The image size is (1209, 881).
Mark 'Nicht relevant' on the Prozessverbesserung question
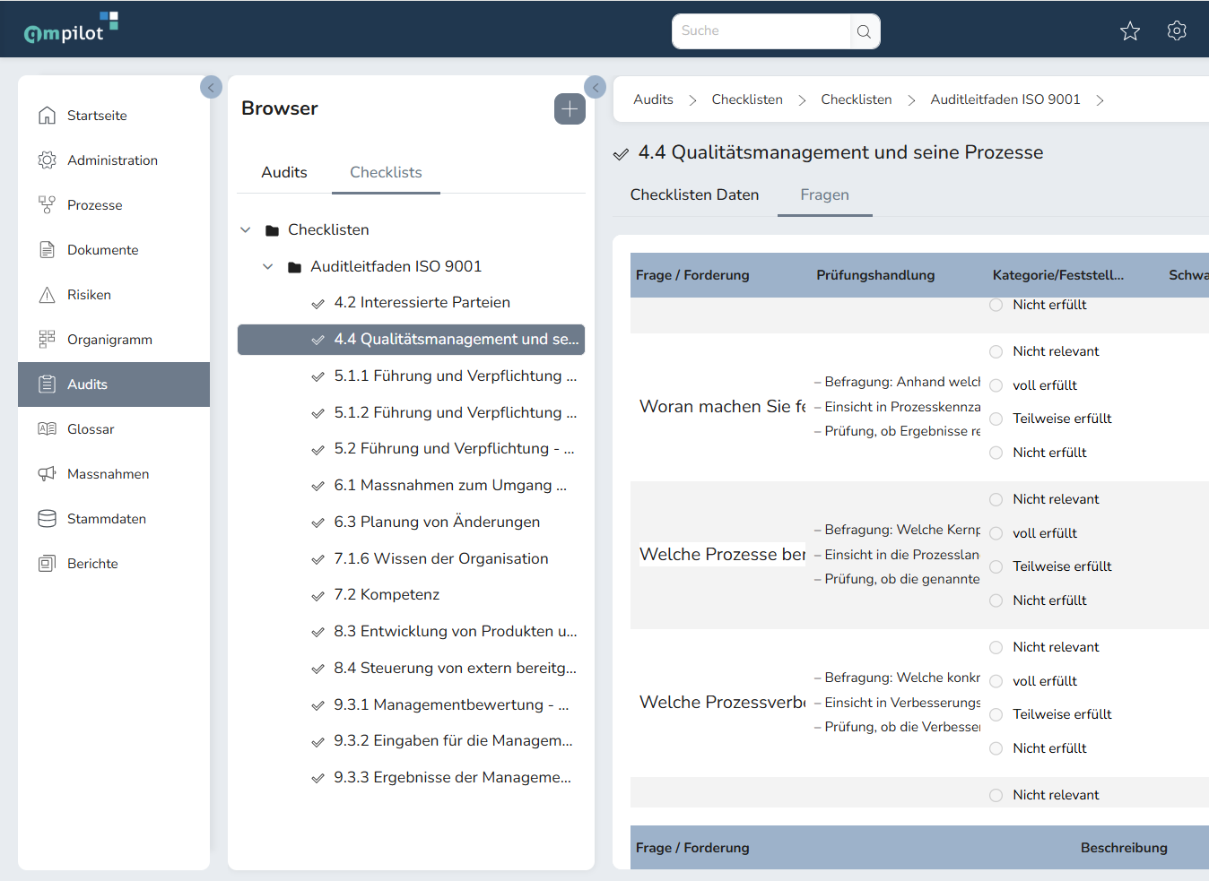pos(996,646)
